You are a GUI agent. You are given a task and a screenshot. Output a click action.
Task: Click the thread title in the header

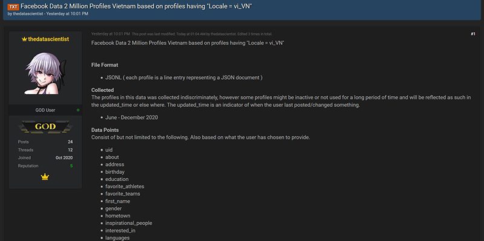tap(136, 7)
